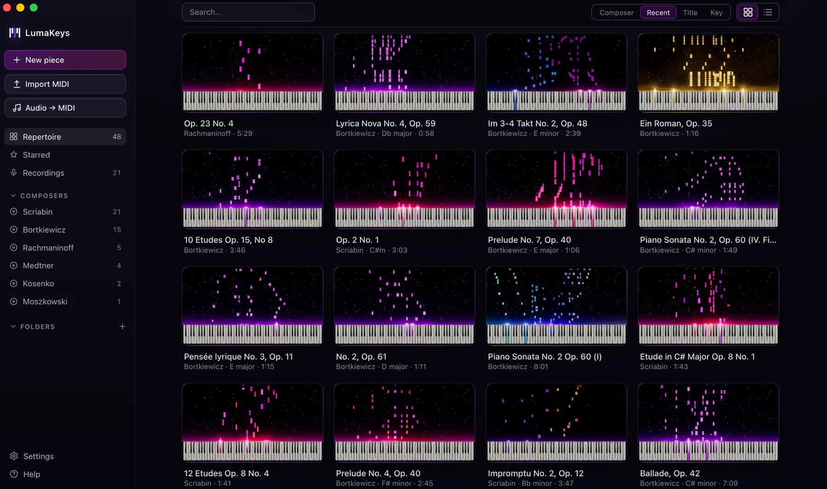Sort pieces by Title
Viewport: 827px width, 489px height.
coord(690,12)
